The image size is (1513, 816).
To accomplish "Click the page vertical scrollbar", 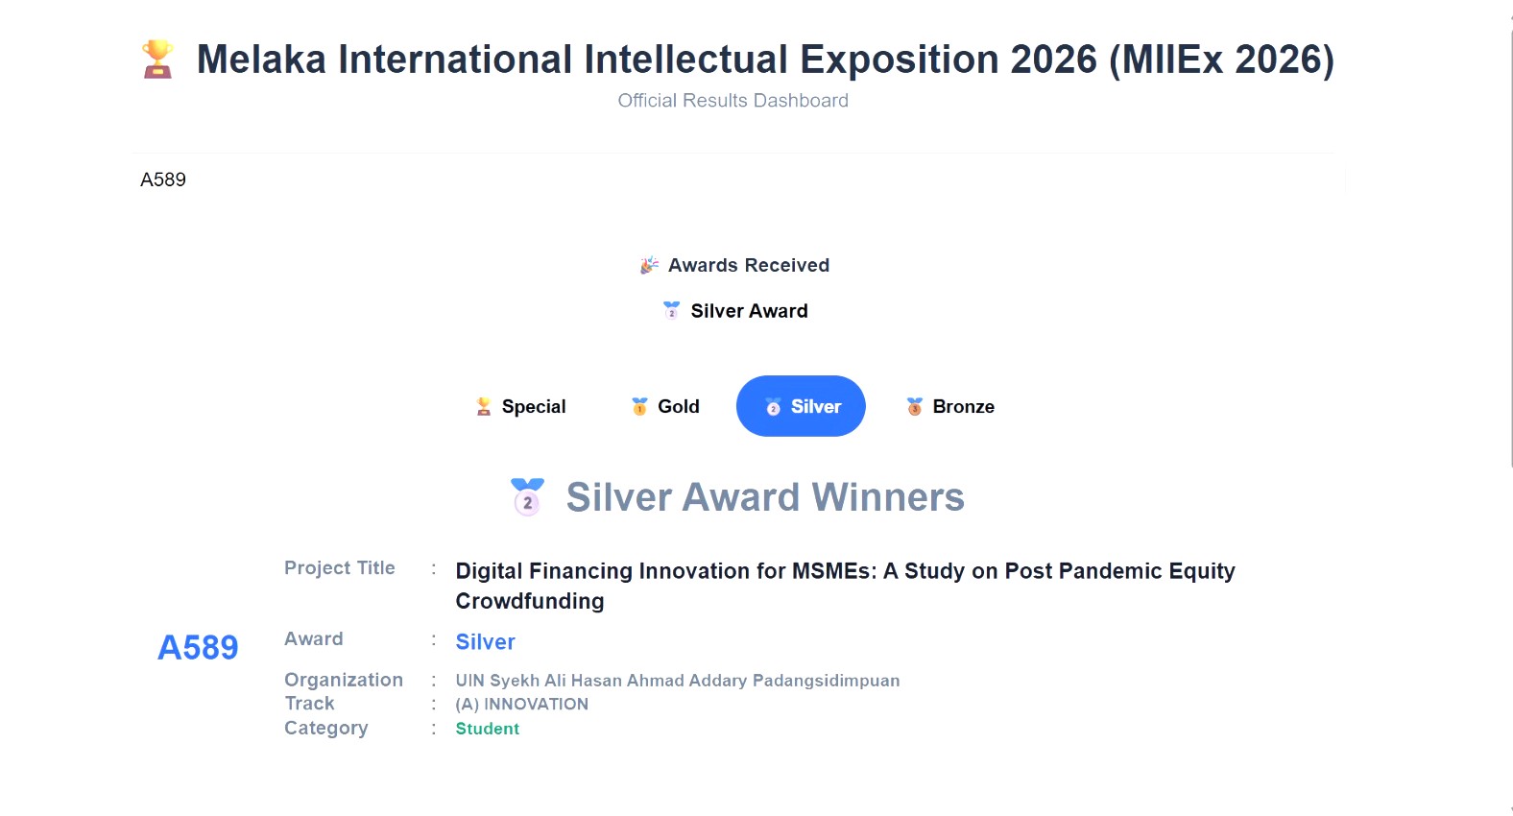I will 1510,250.
